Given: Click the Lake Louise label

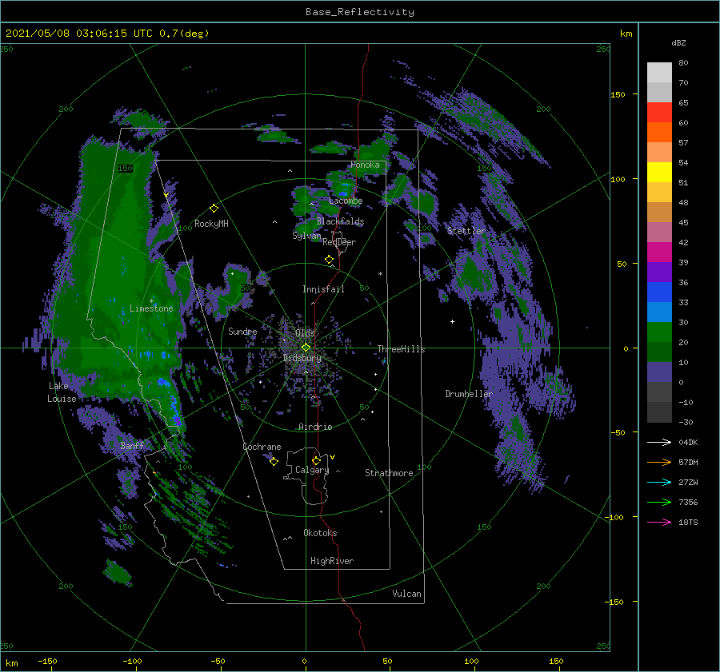Looking at the screenshot, I should click(62, 392).
